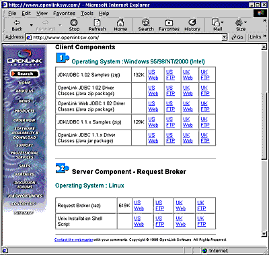Viewport: 269px width, 255px height.
Task: Click the 132K size cell
Action: [x=139, y=75]
